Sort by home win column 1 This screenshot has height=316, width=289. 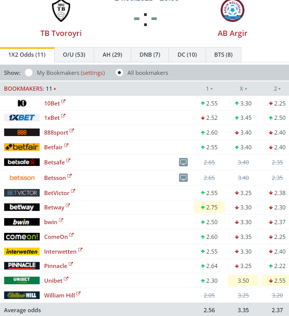209,89
